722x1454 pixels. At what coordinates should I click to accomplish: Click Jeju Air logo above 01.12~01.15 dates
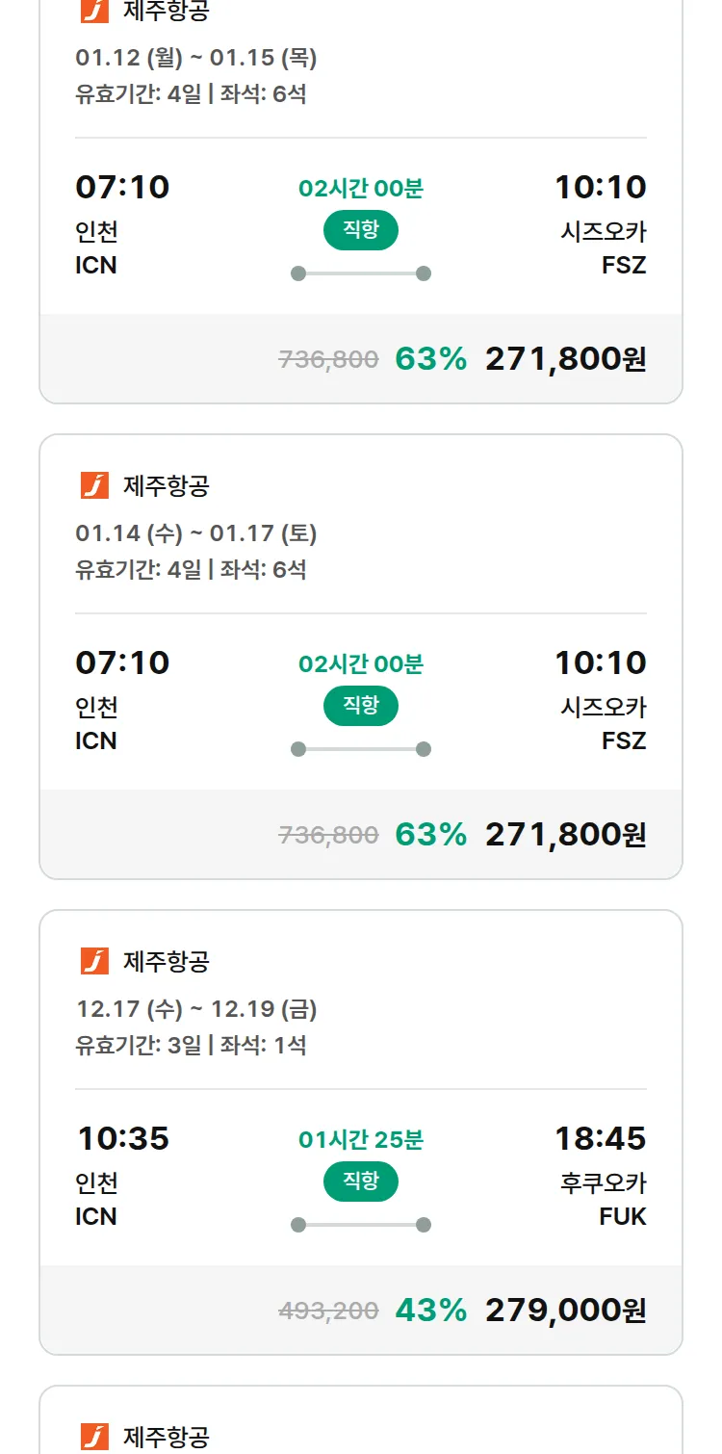pyautogui.click(x=94, y=11)
